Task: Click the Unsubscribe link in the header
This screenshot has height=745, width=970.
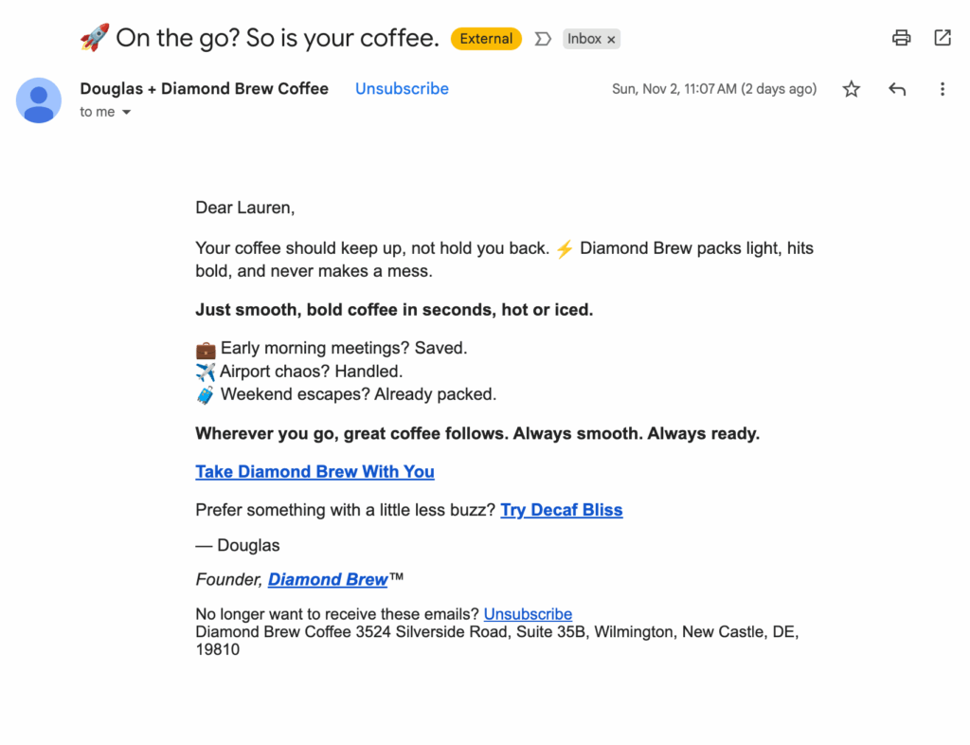Action: point(402,88)
